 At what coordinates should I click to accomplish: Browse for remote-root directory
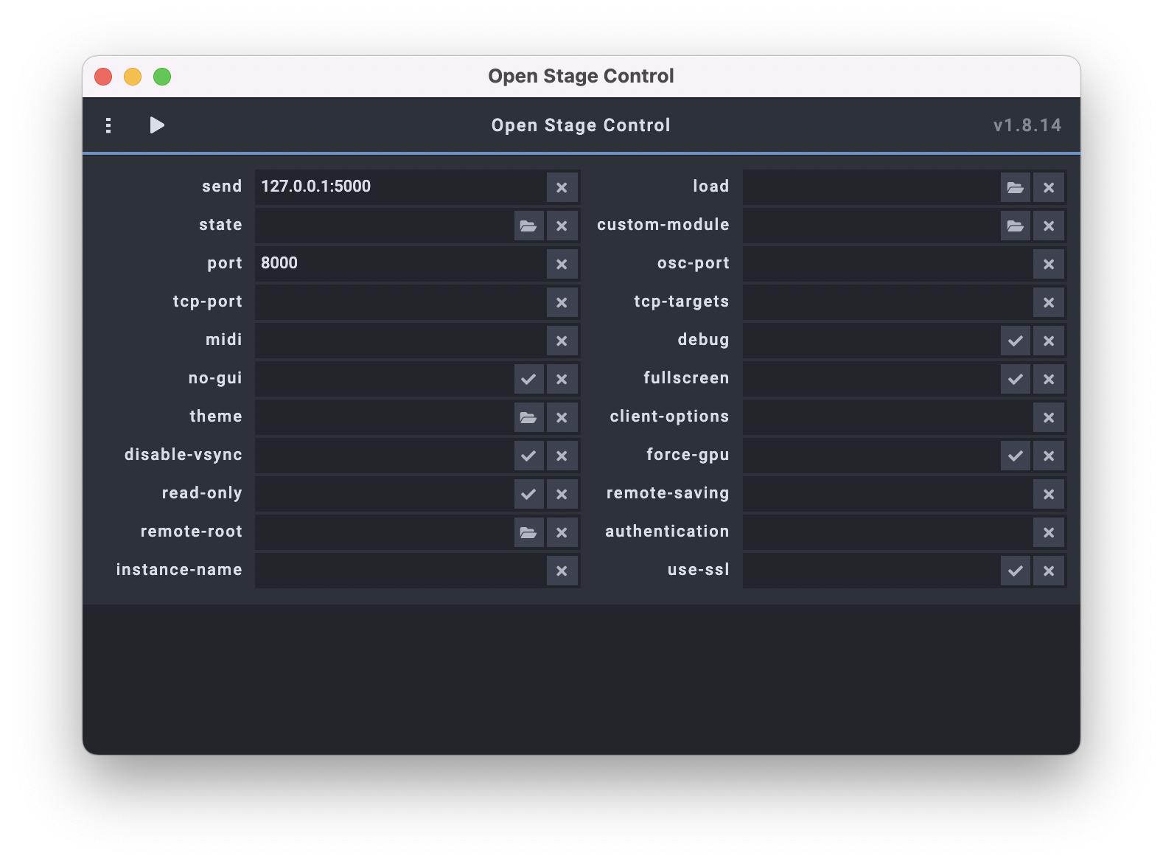528,532
